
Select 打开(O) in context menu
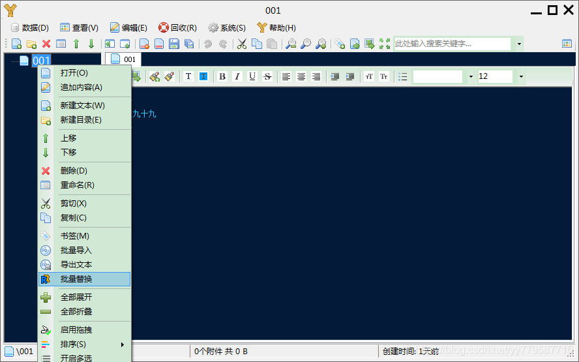(x=85, y=73)
